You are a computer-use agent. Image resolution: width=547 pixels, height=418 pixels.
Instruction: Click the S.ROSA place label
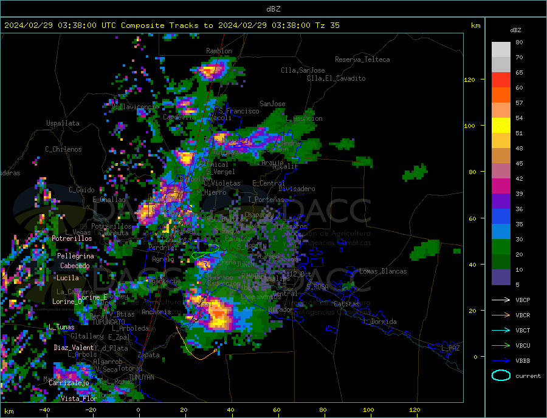click(x=317, y=287)
